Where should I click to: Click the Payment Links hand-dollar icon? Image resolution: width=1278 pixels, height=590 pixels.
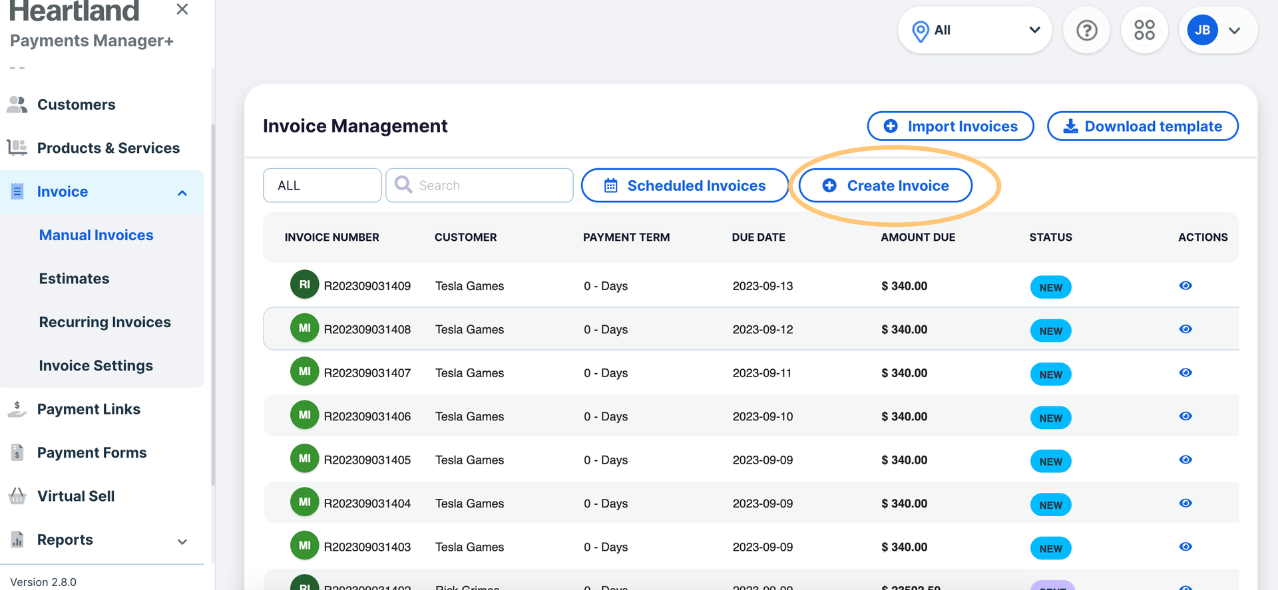pos(17,409)
